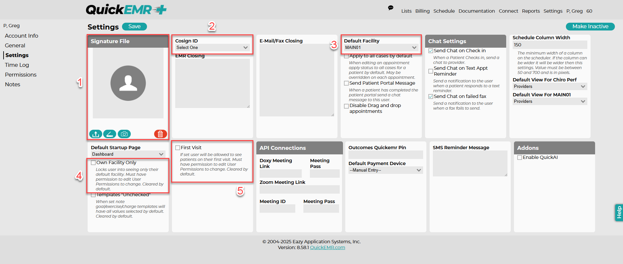This screenshot has width=623, height=264.
Task: Check the First Visit checkbox
Action: click(x=177, y=148)
